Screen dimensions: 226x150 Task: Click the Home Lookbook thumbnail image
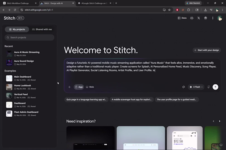(9, 87)
